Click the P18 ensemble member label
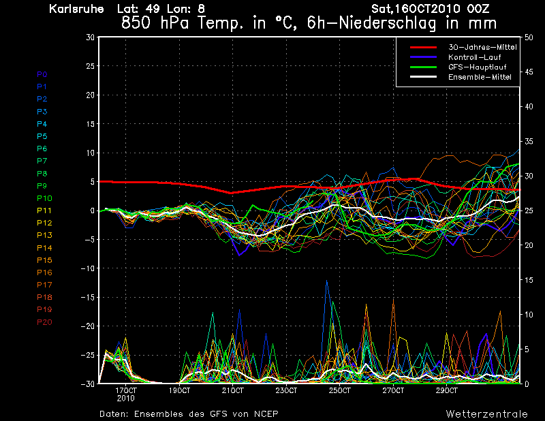545x421 pixels. click(x=44, y=297)
